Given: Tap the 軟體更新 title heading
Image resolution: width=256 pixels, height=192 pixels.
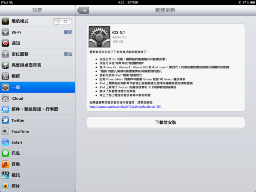Looking at the screenshot, I should point(165,10).
